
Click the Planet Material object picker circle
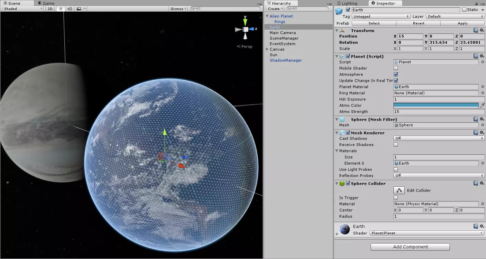click(x=482, y=87)
